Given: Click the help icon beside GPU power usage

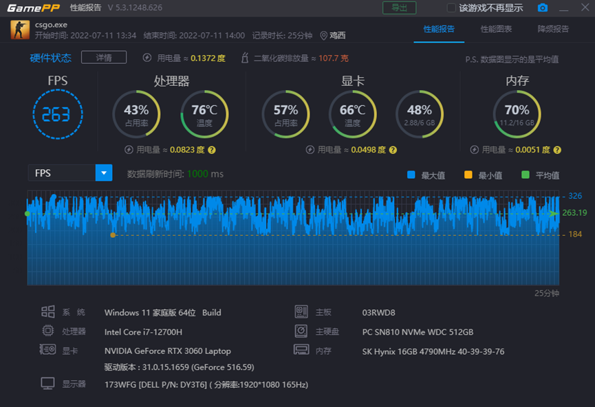Looking at the screenshot, I should (393, 150).
